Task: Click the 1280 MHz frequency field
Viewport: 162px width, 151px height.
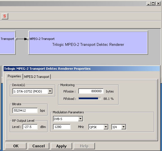Action: pyautogui.click(x=62, y=127)
